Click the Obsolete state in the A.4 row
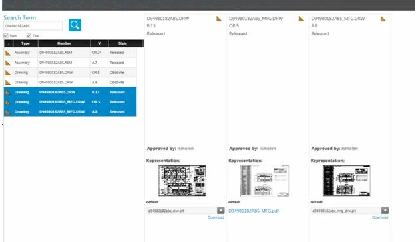This screenshot has width=420, height=242. [x=116, y=82]
